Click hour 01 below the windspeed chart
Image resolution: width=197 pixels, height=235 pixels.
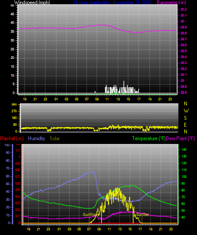tap(56, 99)
